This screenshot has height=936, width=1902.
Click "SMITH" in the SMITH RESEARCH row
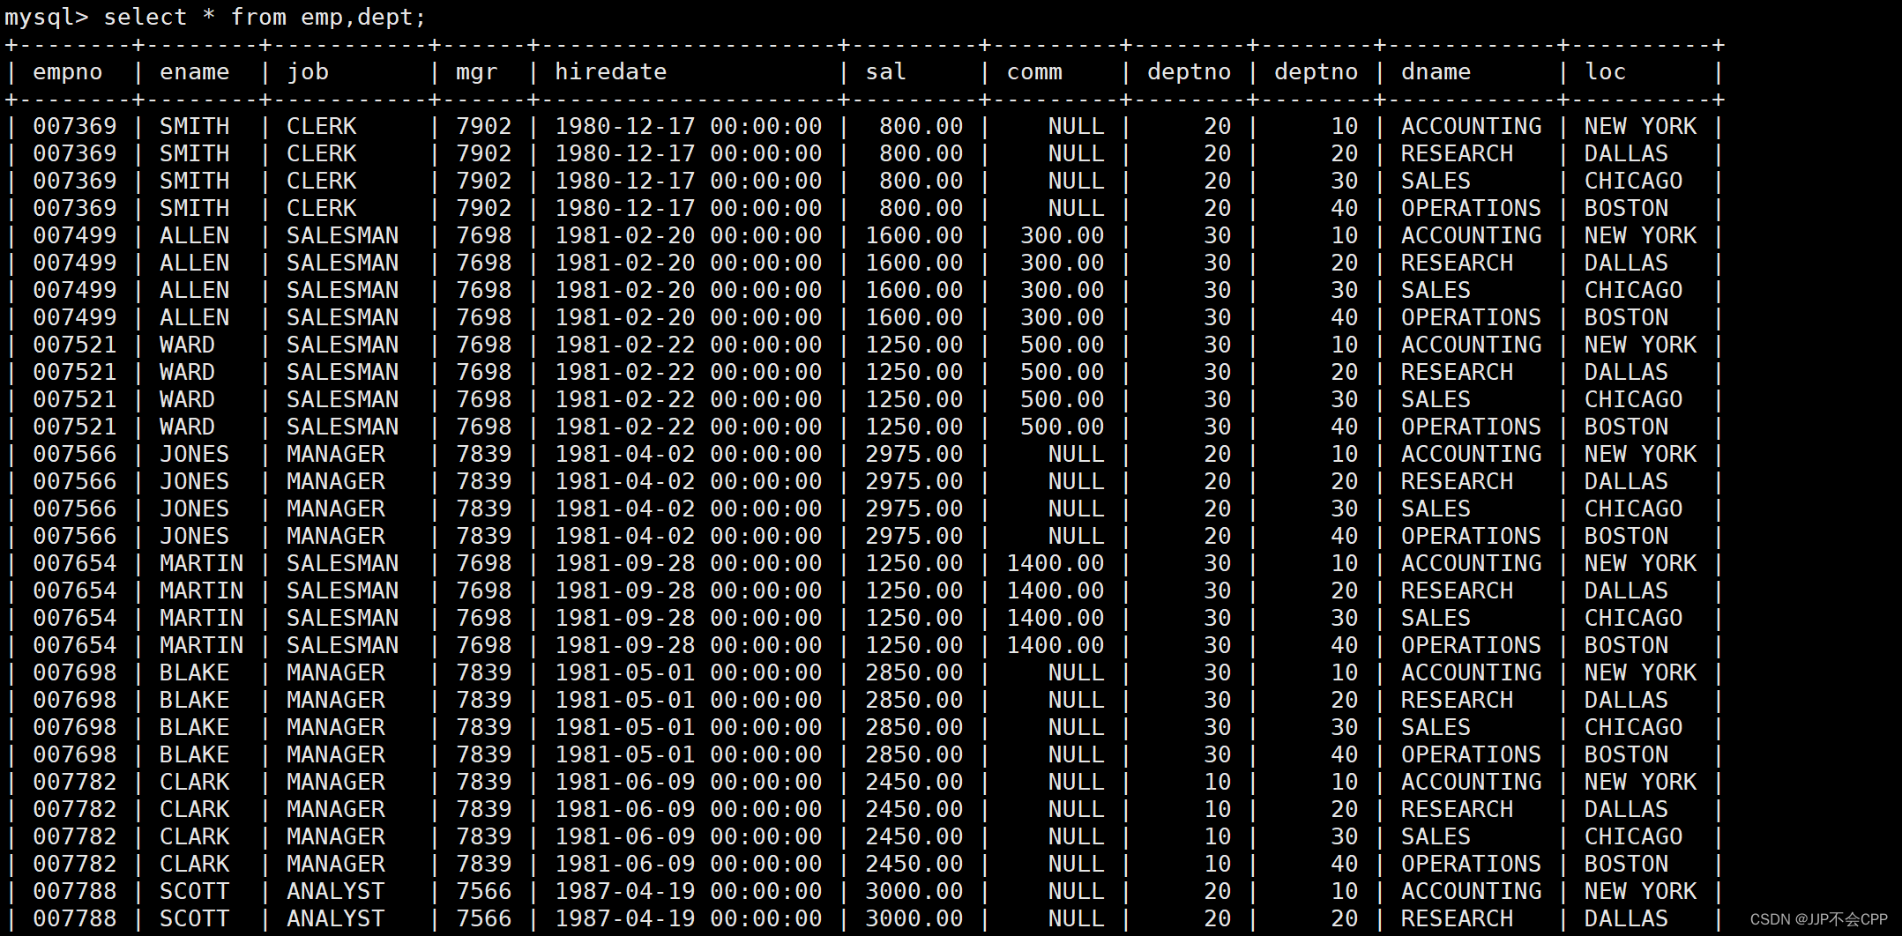pyautogui.click(x=195, y=153)
